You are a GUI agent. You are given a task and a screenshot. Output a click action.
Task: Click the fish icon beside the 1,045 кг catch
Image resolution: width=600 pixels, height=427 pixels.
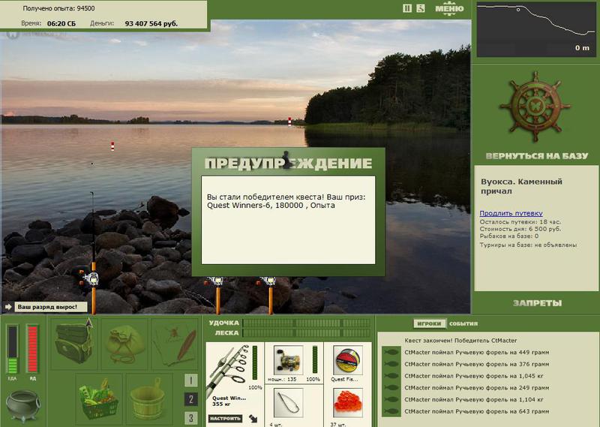tap(391, 376)
